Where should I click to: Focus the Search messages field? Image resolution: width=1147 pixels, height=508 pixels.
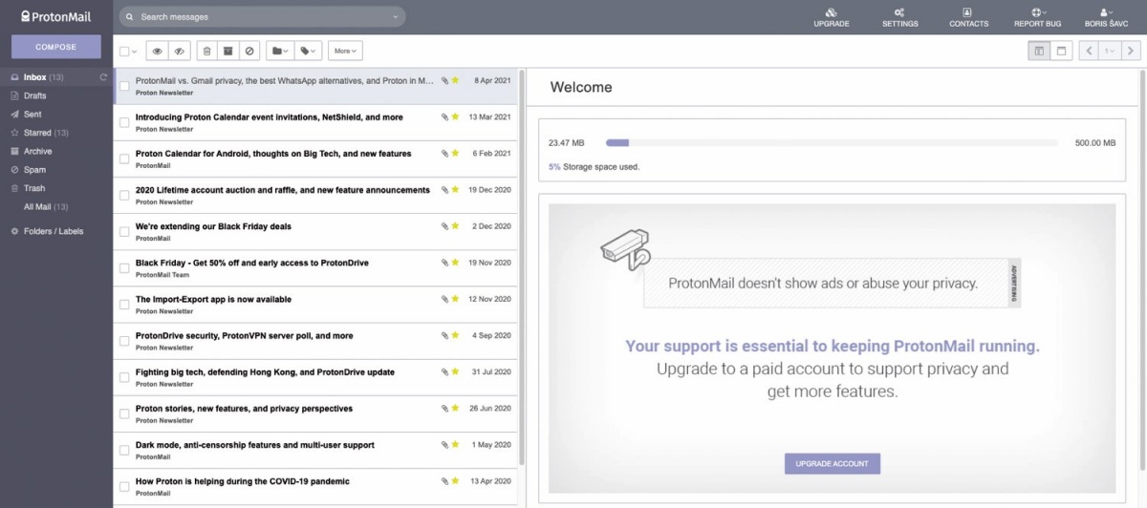coord(262,17)
